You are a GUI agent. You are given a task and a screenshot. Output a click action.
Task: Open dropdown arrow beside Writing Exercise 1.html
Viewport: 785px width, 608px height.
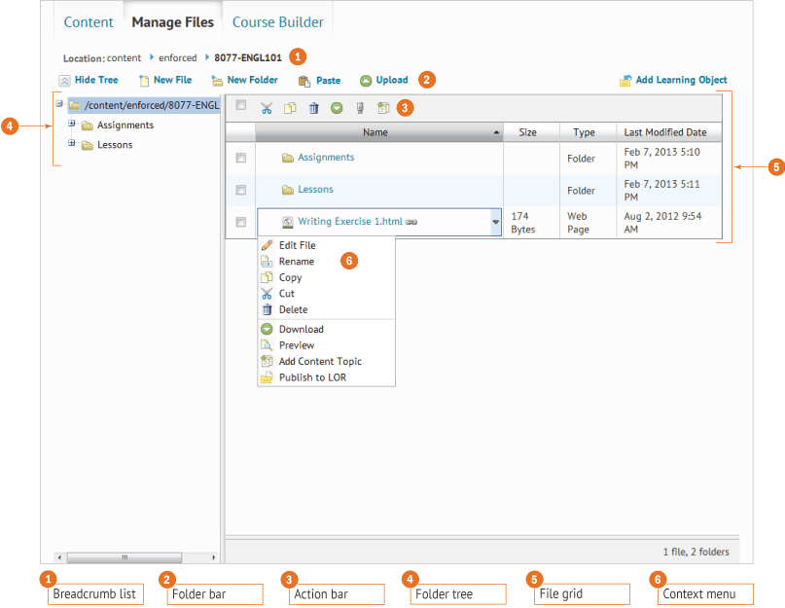pyautogui.click(x=496, y=222)
